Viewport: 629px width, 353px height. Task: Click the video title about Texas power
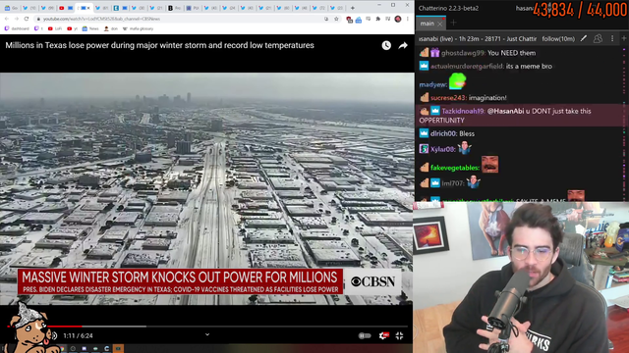(159, 45)
